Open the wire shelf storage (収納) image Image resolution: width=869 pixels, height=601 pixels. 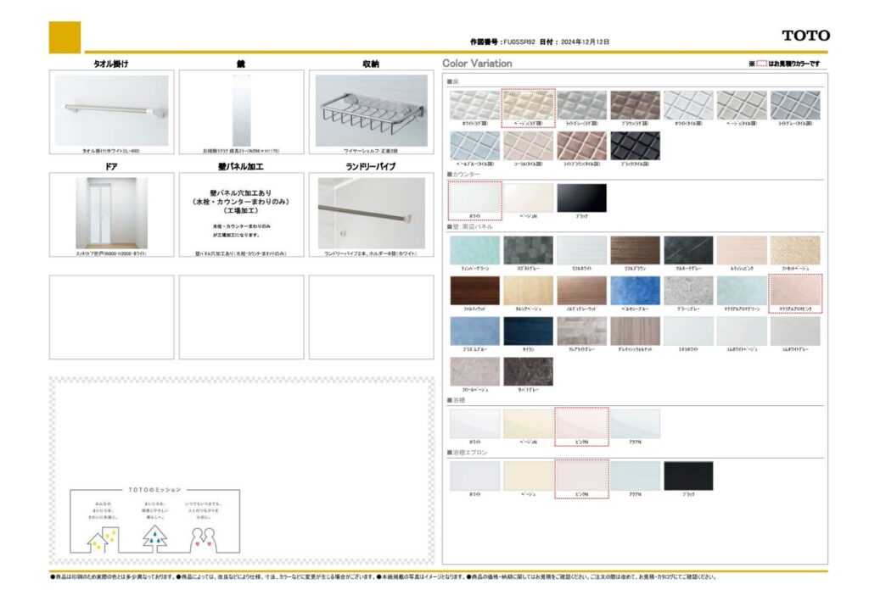click(371, 110)
